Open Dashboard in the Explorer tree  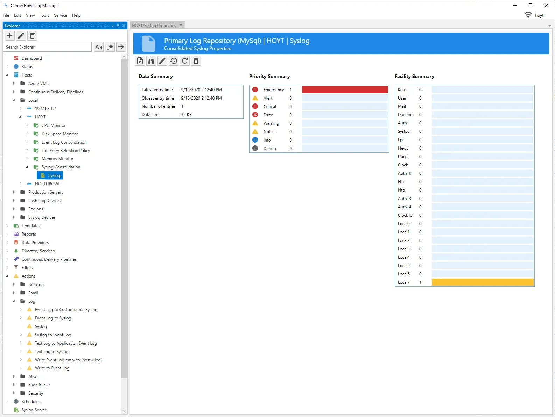pyautogui.click(x=31, y=58)
